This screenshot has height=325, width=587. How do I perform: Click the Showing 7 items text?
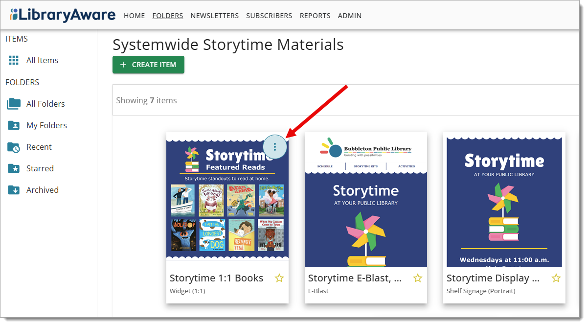tap(146, 100)
